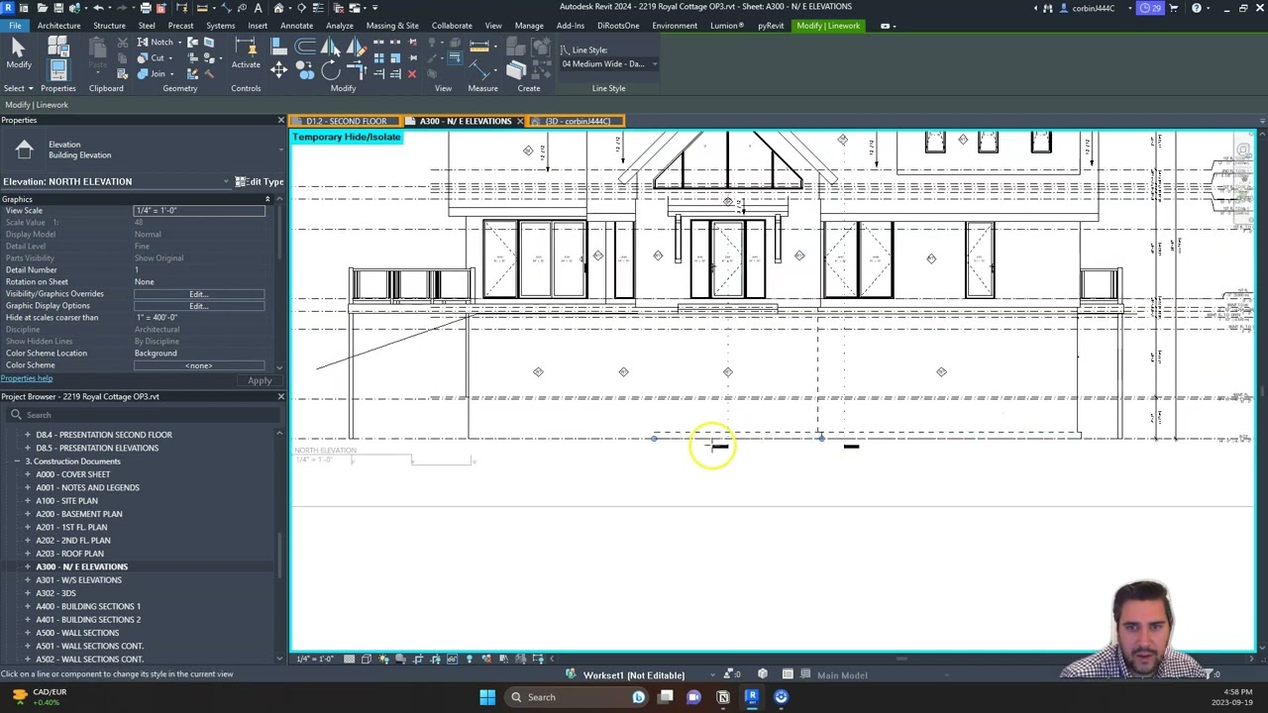Expand the A100 - SITE PLAN node
Image resolution: width=1268 pixels, height=713 pixels.
coord(28,501)
